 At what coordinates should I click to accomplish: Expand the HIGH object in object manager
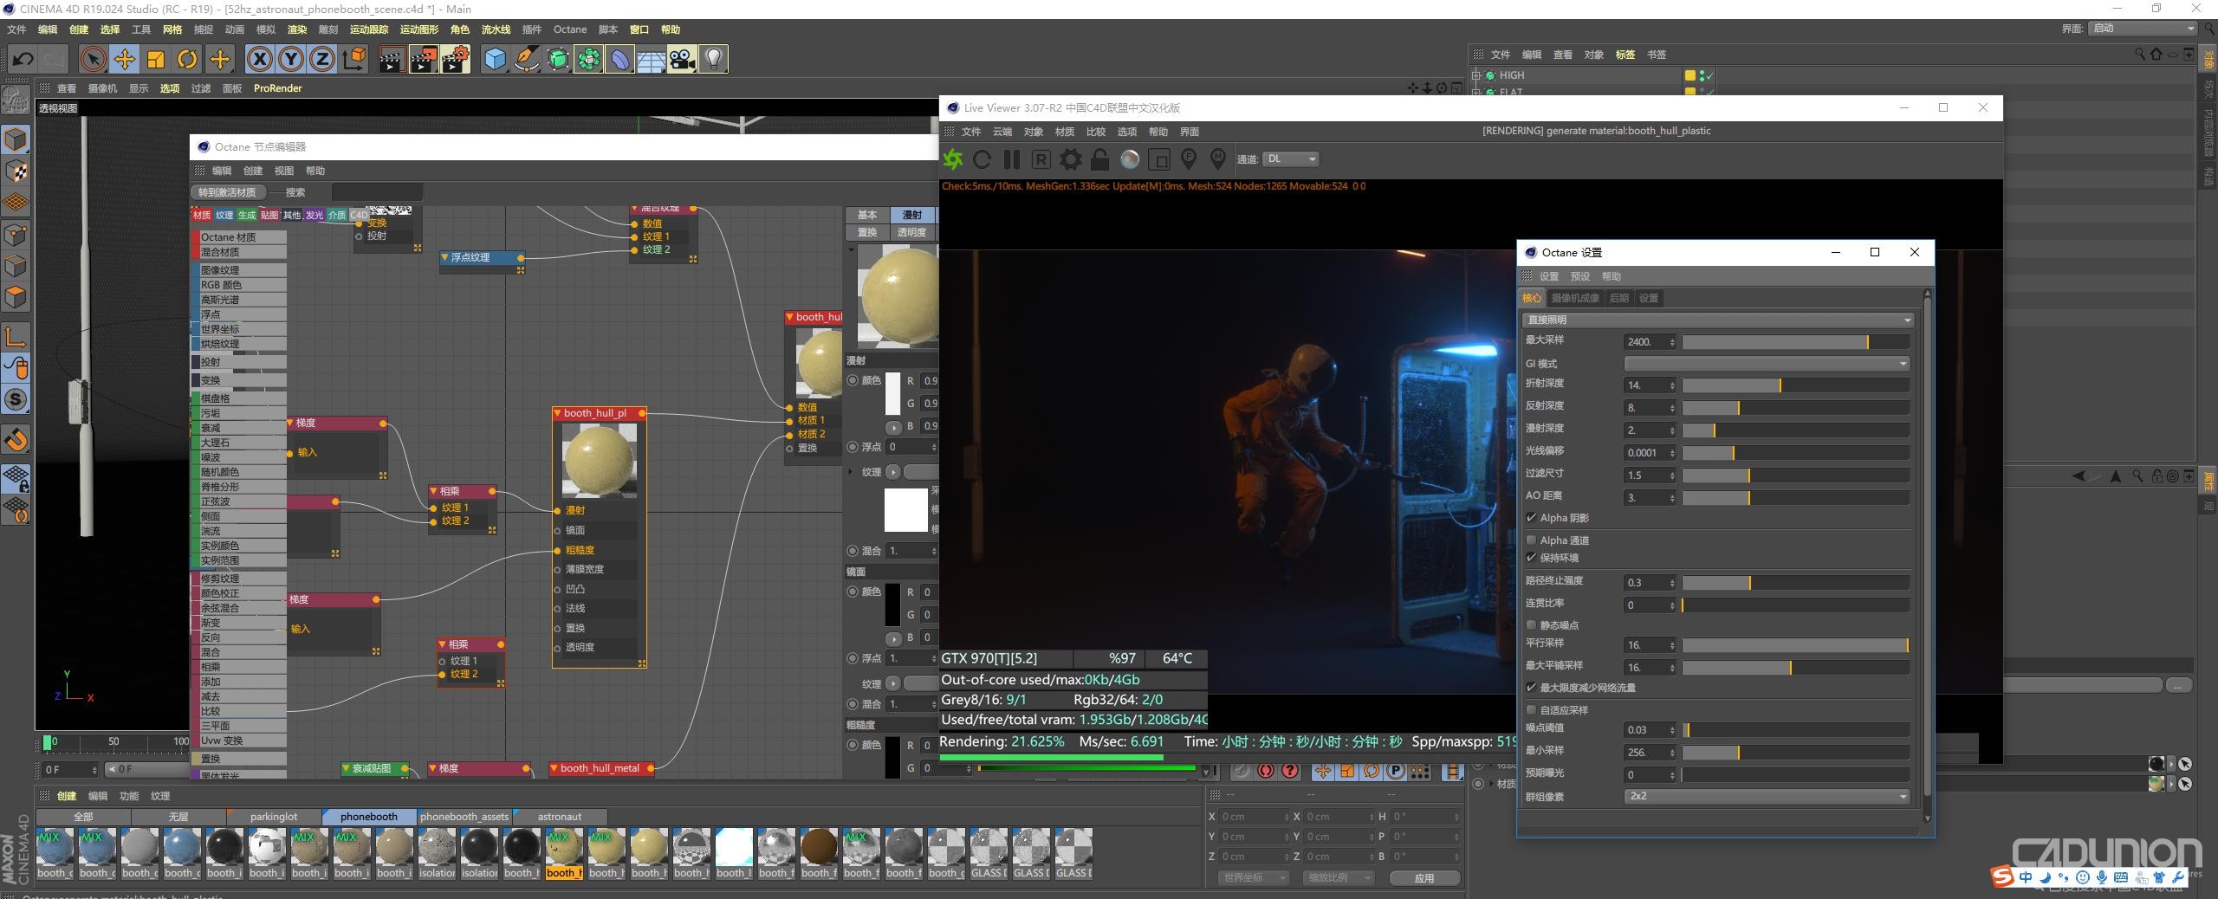pyautogui.click(x=1477, y=75)
